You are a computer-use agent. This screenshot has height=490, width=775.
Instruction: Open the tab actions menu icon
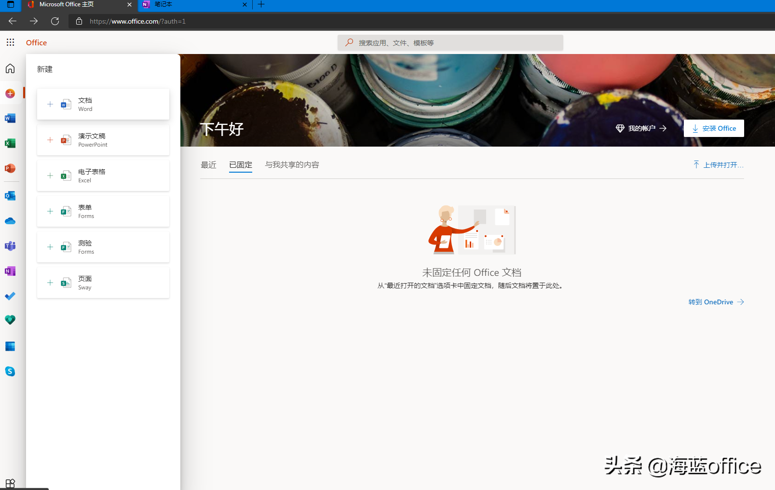click(11, 4)
